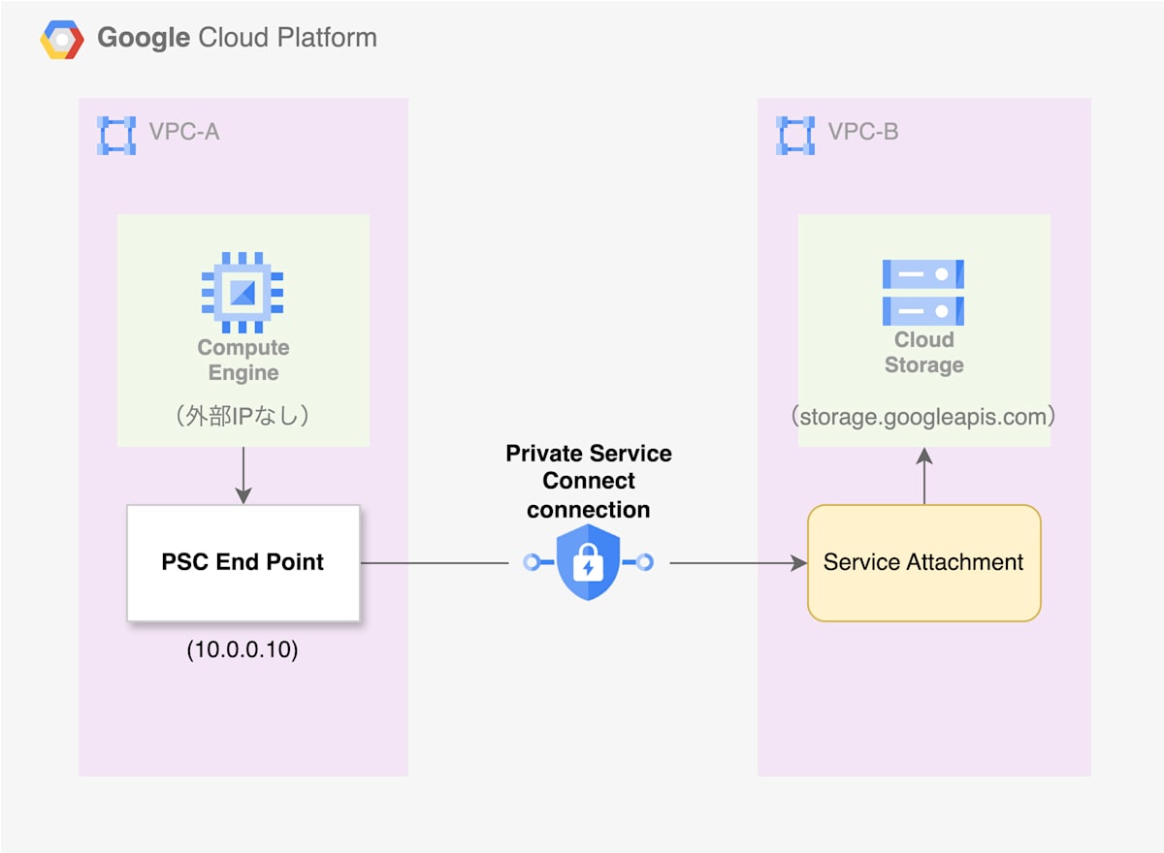The width and height of the screenshot is (1164, 853).
Task: Click the Cloud Storage label
Action: point(924,353)
